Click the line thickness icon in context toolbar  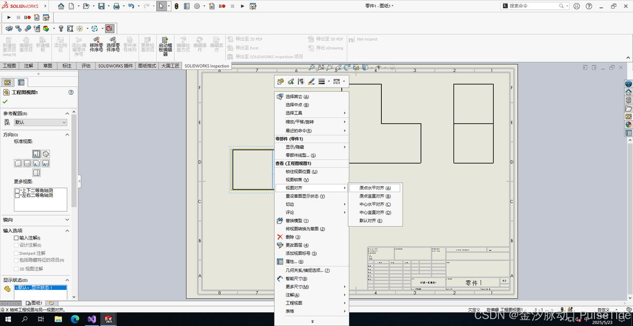[x=321, y=81]
